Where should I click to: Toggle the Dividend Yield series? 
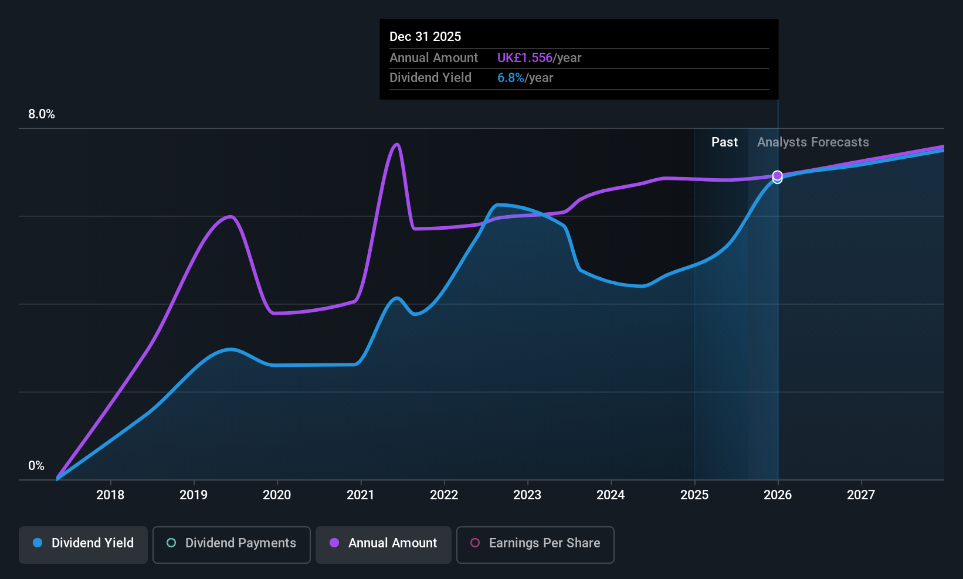(x=83, y=545)
